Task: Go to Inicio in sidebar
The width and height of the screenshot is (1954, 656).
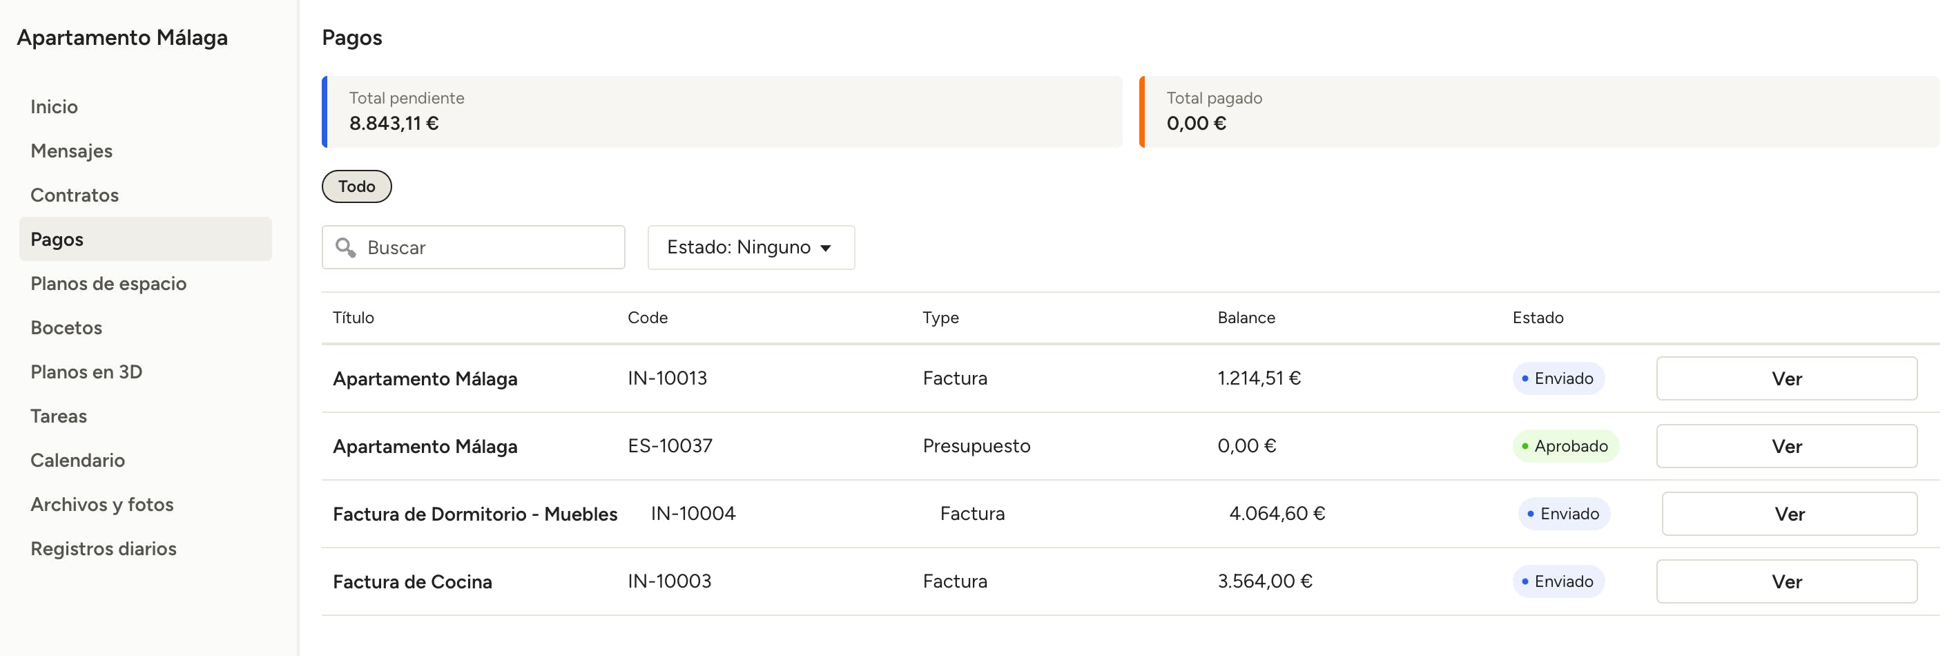Action: click(54, 107)
